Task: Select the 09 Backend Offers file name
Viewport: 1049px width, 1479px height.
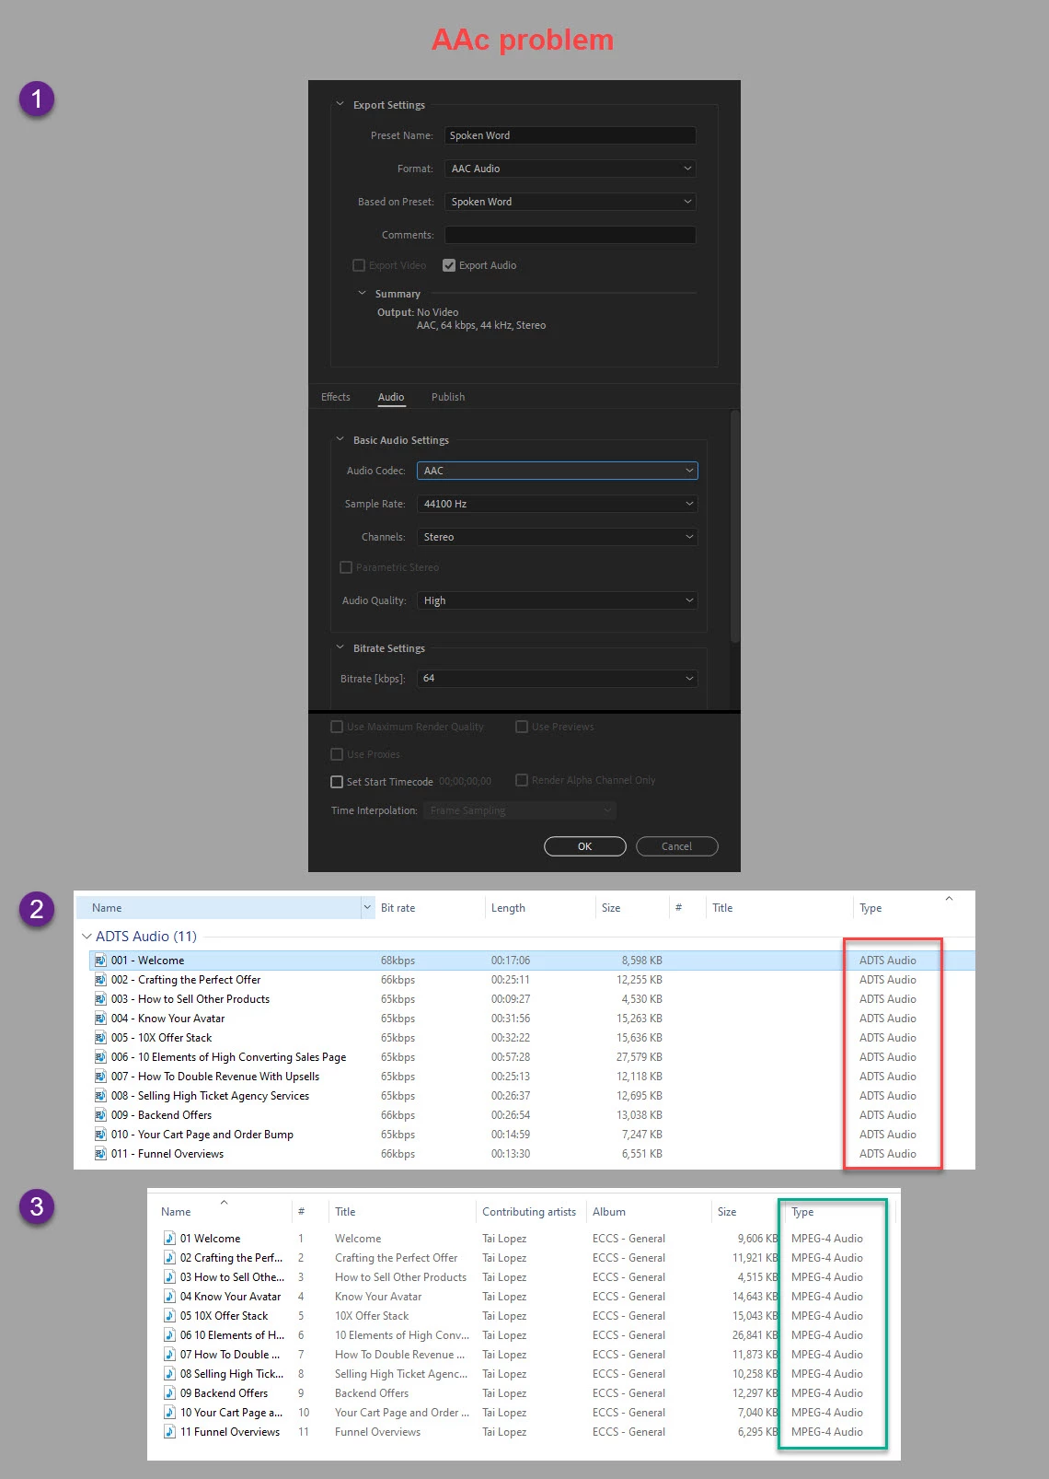Action: 224,1393
